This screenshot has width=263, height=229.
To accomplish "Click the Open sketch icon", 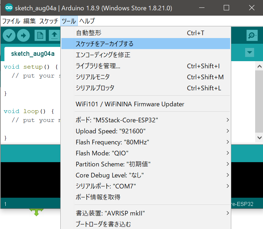I will click(54, 35).
